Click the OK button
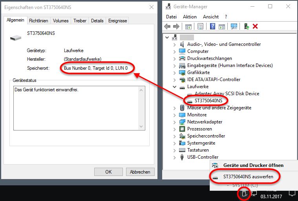Image resolution: width=298 pixels, height=201 pixels. point(108,172)
